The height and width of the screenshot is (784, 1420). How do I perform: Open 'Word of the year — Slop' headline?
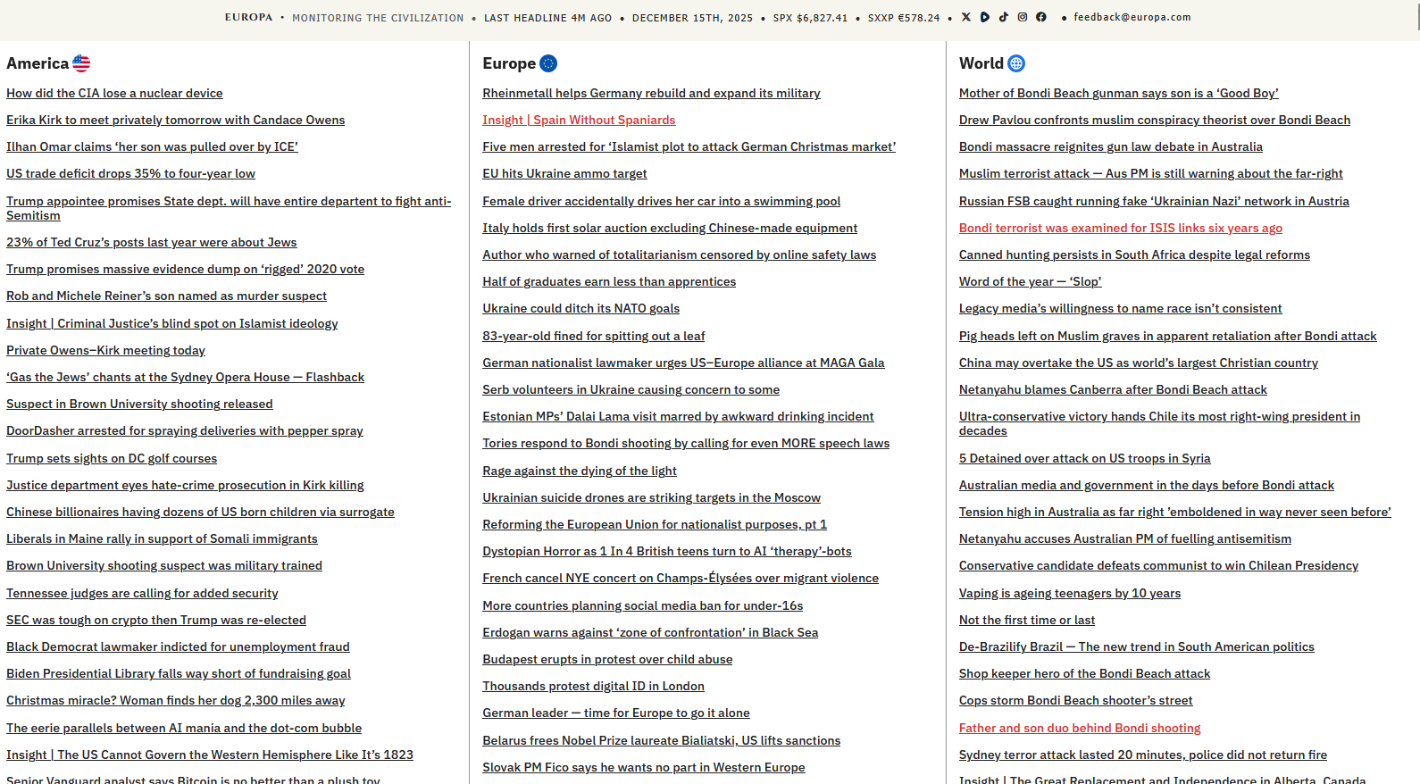point(1030,281)
